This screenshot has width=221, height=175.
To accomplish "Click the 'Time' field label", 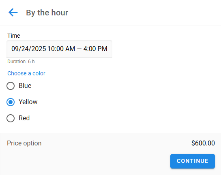I will click(14, 36).
